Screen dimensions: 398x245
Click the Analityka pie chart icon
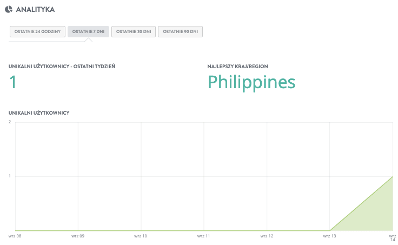9,9
